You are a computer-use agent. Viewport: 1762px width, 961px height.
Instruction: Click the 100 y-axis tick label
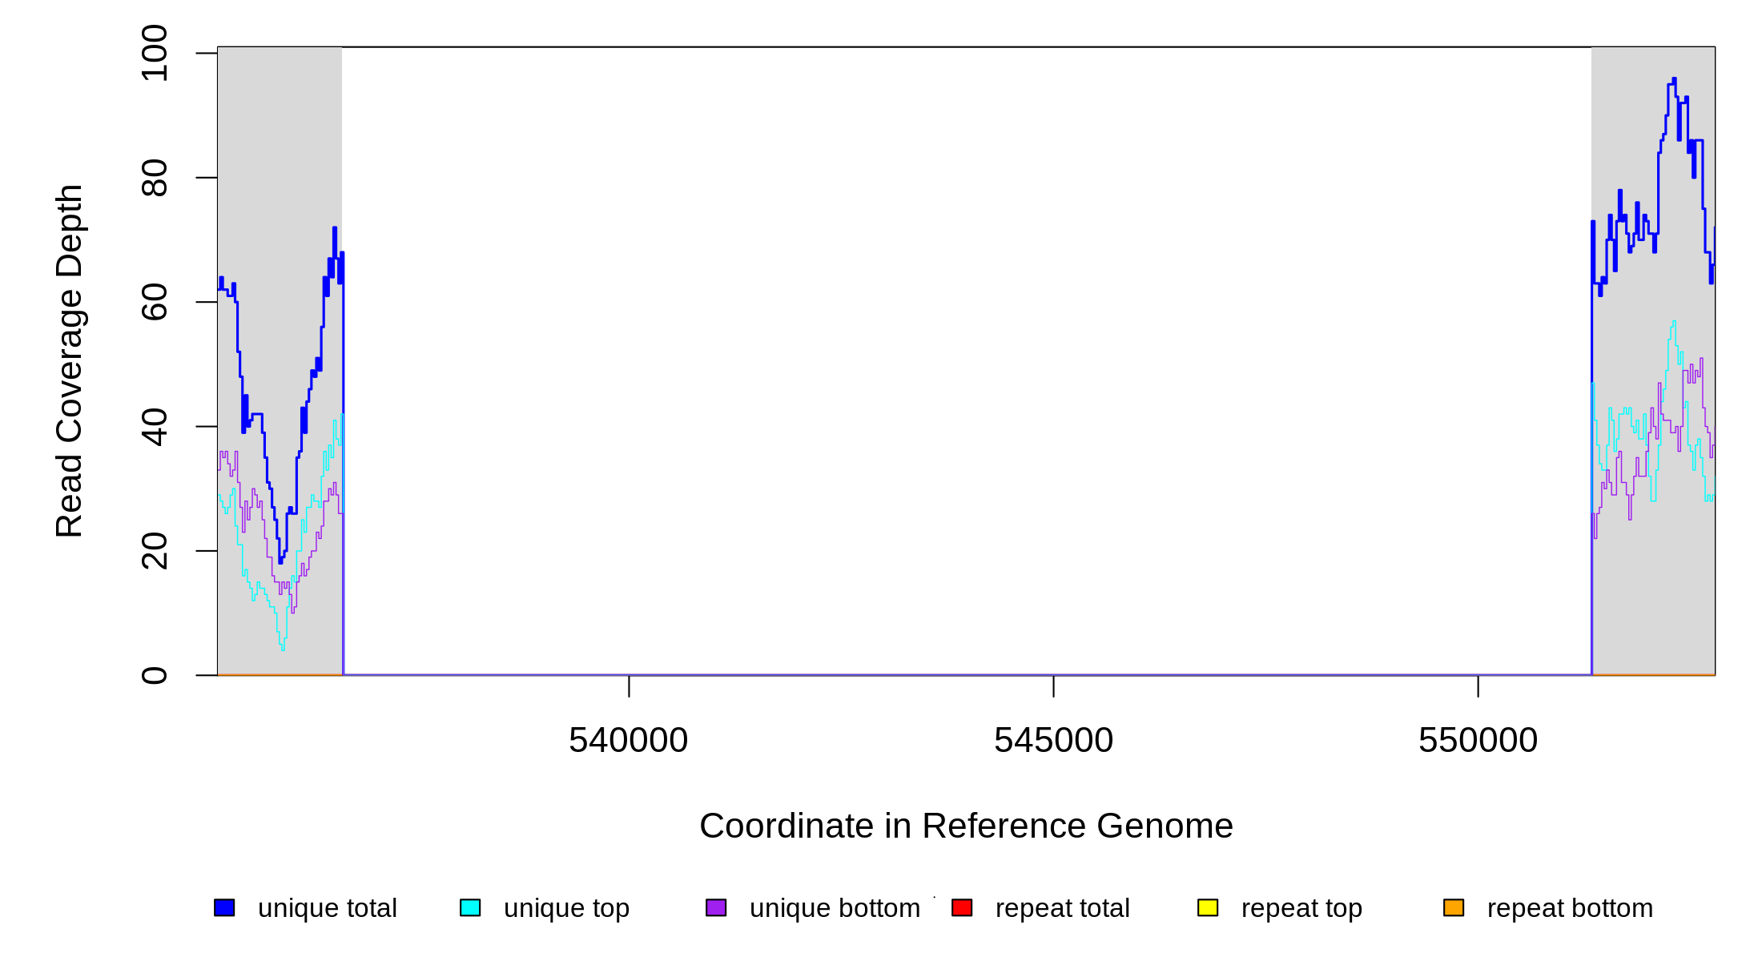click(155, 53)
